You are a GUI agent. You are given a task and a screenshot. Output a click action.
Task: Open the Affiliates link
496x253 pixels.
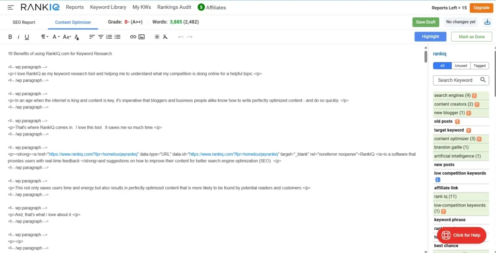(x=216, y=8)
